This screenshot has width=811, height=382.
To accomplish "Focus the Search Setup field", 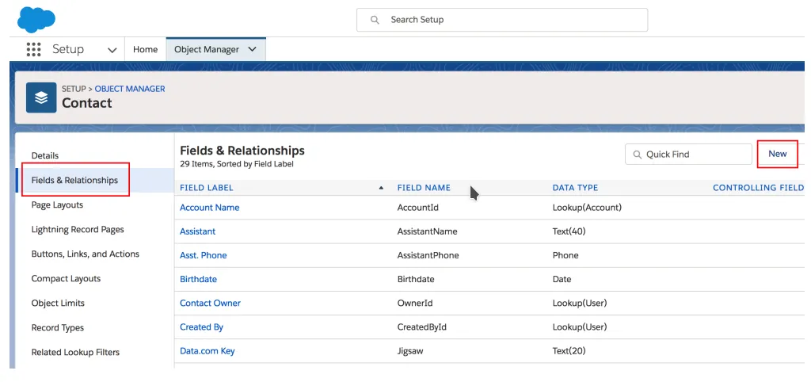I will point(501,20).
